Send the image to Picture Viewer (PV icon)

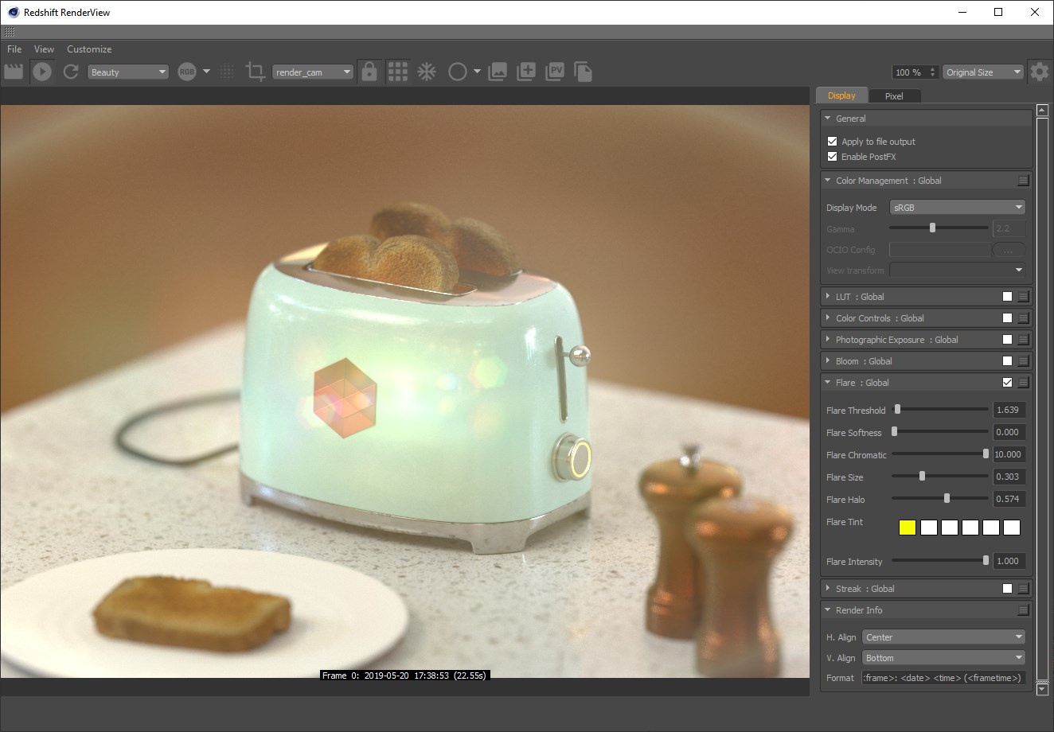555,72
